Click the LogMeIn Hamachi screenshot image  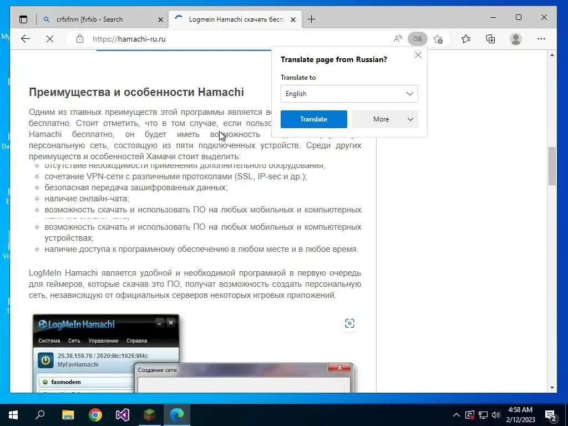pyautogui.click(x=192, y=353)
